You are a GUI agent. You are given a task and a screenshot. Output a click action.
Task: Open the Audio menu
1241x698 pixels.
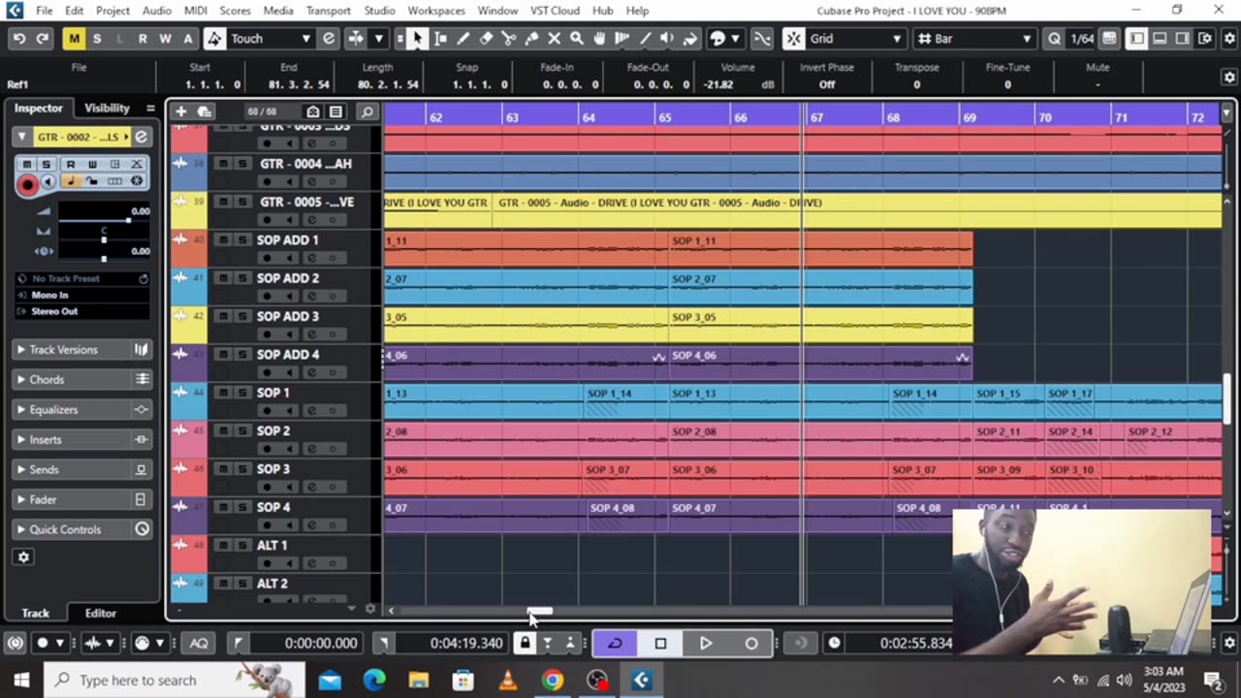pos(157,11)
